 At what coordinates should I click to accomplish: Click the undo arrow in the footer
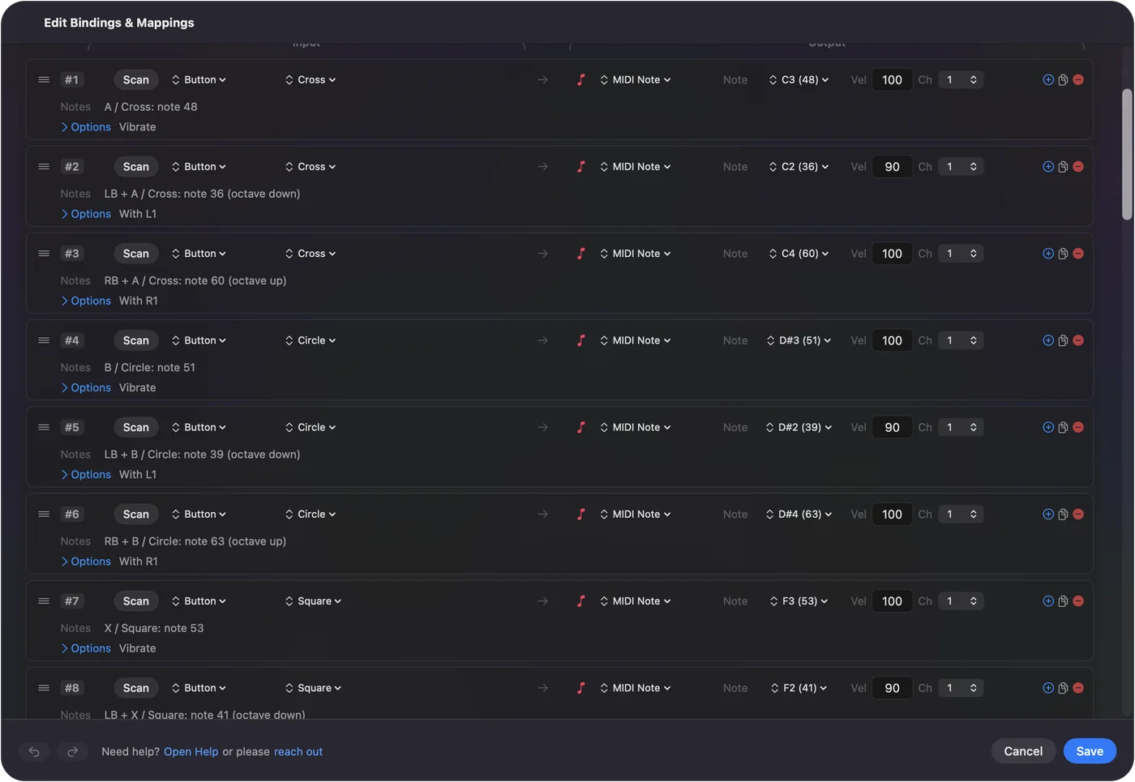tap(34, 751)
